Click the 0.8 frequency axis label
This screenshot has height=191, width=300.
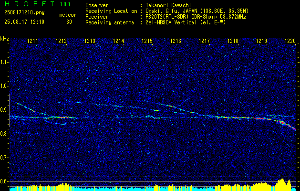(x=4, y=134)
